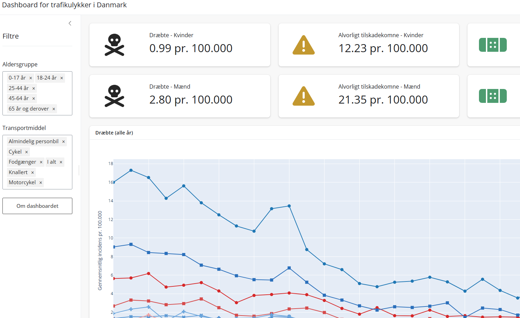The height and width of the screenshot is (318, 520).
Task: Click the Om dashboardet button
Action: pyautogui.click(x=37, y=206)
